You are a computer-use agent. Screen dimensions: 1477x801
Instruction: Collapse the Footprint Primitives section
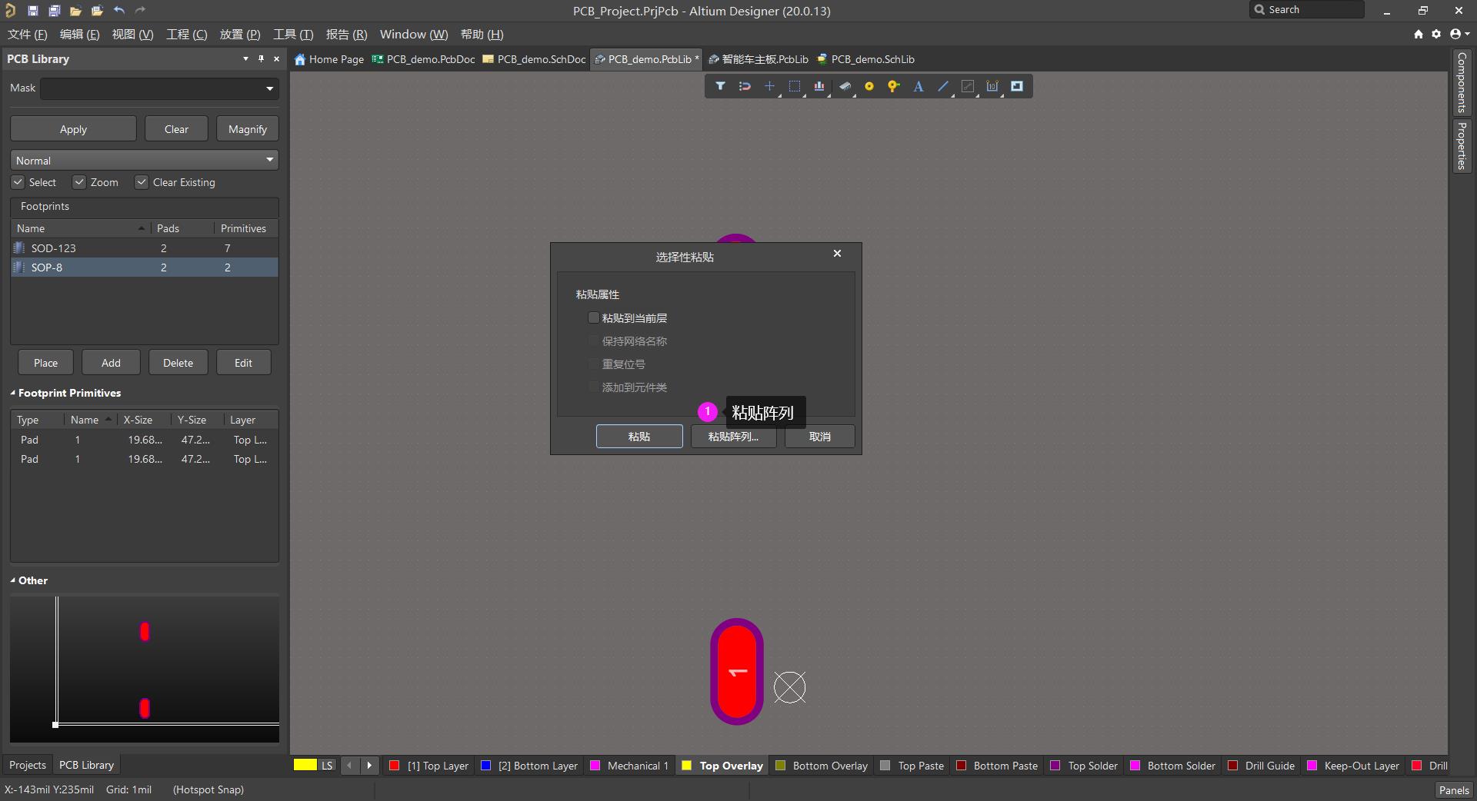[13, 393]
